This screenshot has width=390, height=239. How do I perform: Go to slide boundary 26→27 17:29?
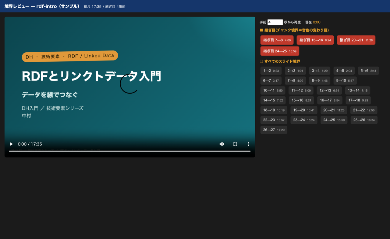(x=274, y=130)
